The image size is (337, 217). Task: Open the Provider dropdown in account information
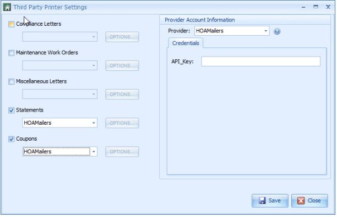tap(232, 31)
